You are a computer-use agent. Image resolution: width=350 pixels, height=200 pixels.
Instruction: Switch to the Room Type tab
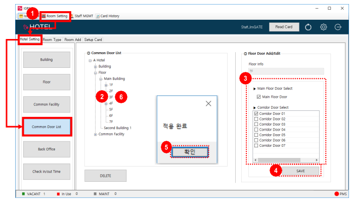[52, 39]
